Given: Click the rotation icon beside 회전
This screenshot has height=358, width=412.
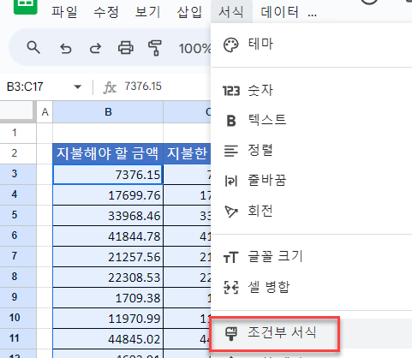Looking at the screenshot, I should [x=231, y=212].
